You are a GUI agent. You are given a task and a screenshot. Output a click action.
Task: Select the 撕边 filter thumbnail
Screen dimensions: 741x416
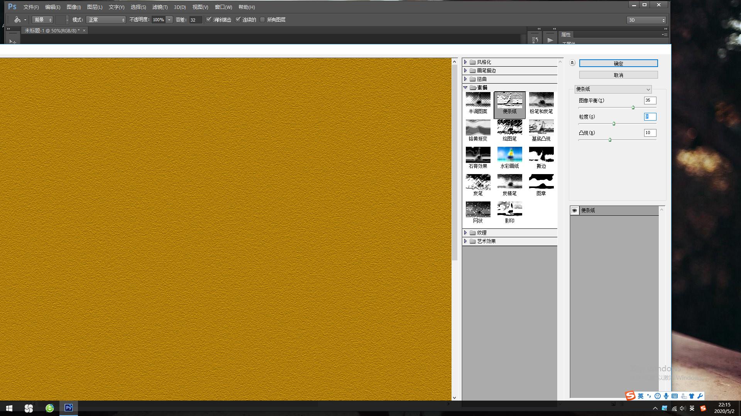[x=541, y=155]
